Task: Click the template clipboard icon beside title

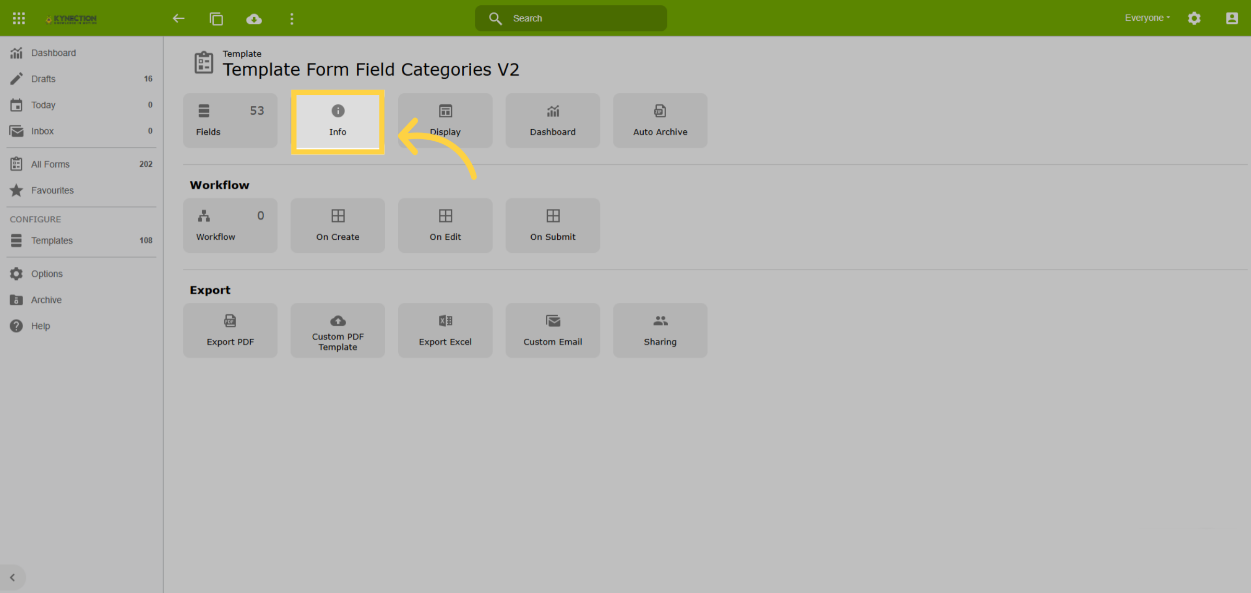Action: click(x=204, y=63)
